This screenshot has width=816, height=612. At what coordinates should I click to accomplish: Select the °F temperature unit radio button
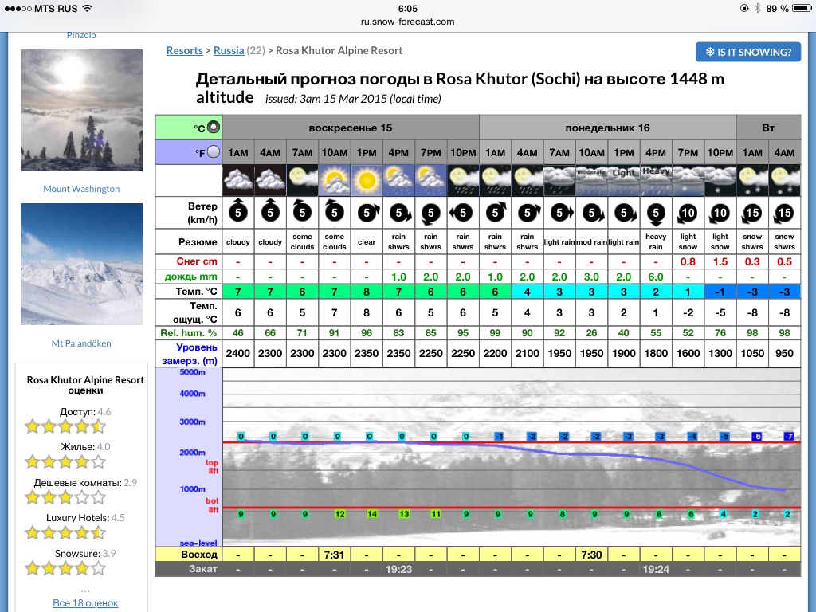pos(214,152)
